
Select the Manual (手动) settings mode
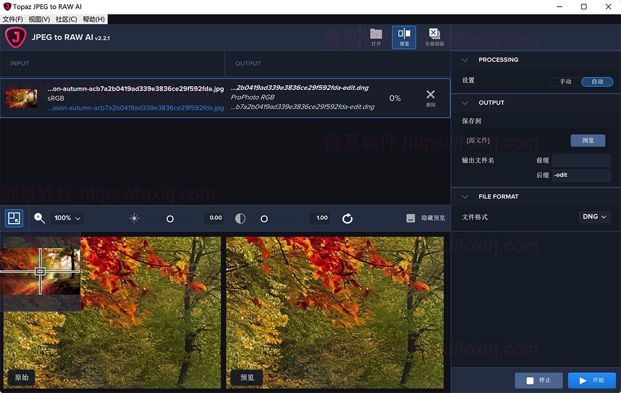(x=565, y=82)
